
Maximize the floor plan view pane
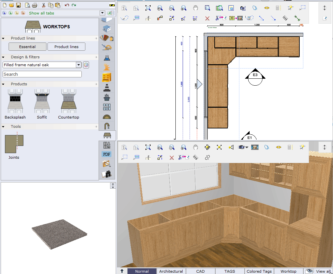[x=324, y=8]
